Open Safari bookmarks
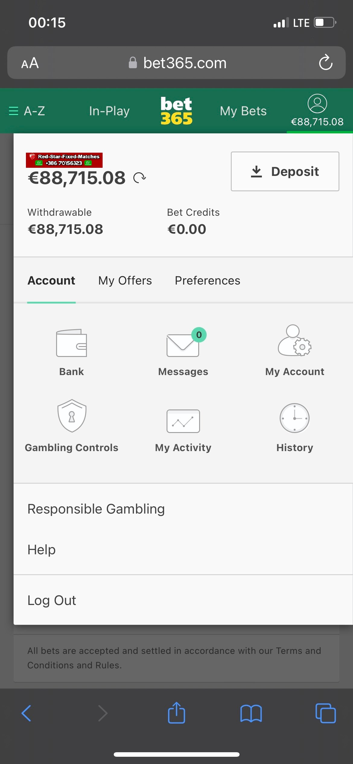353x764 pixels. (251, 713)
